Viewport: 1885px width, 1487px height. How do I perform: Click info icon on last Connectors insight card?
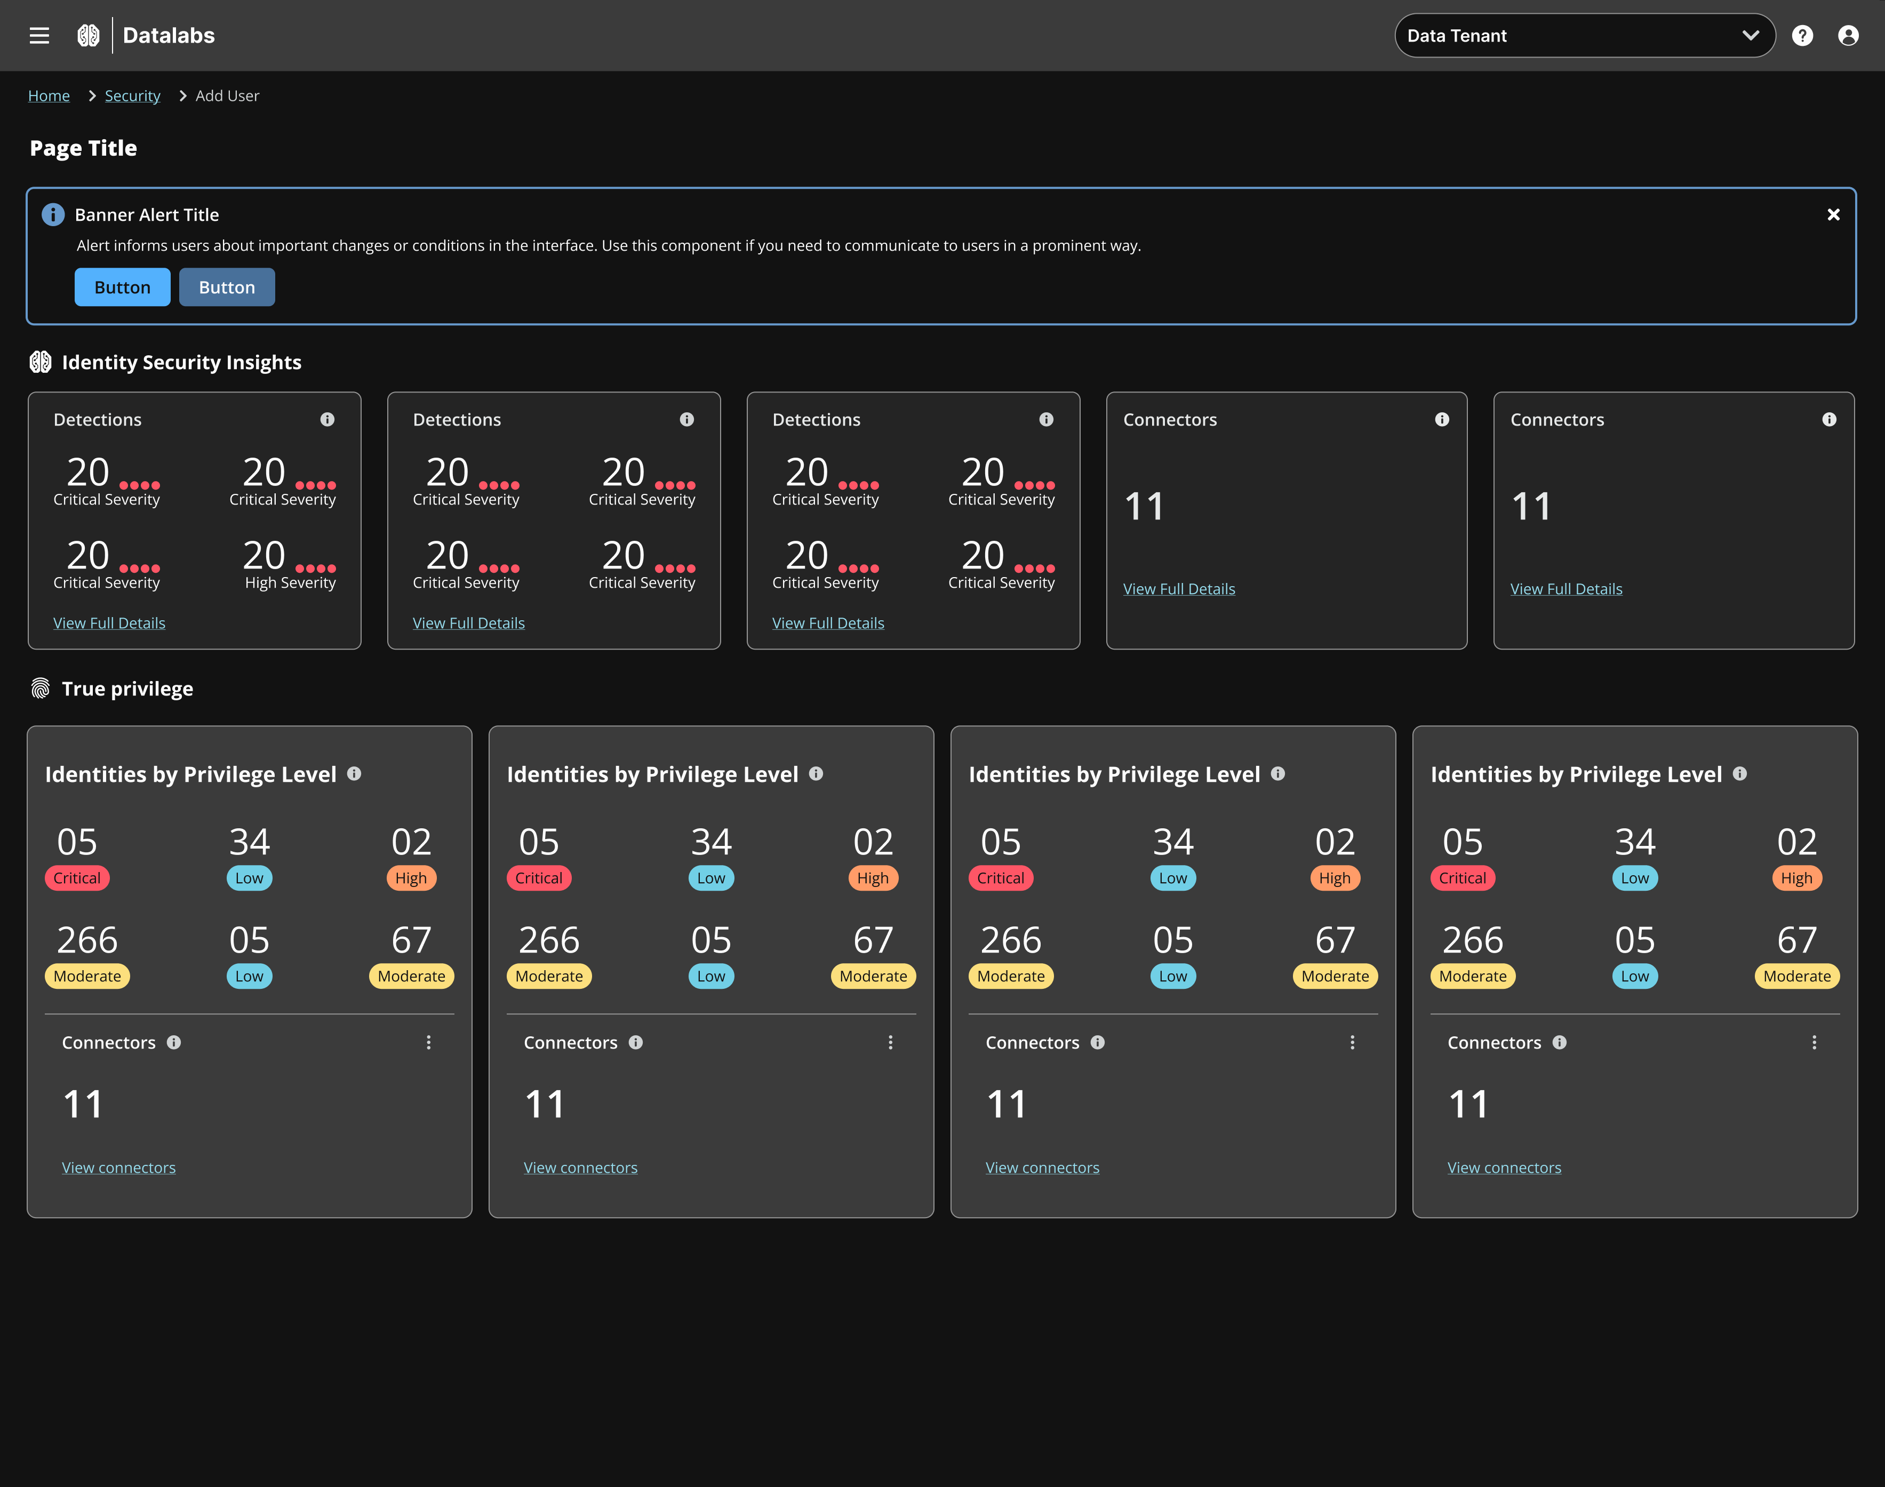point(1828,420)
